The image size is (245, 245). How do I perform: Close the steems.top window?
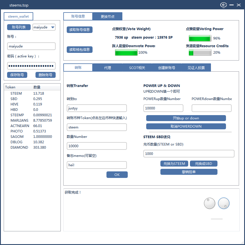[238, 5]
